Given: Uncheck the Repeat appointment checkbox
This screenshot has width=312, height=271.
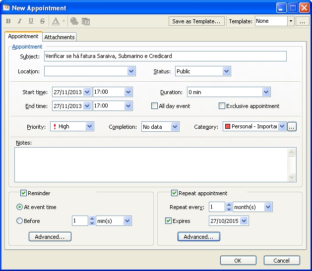Looking at the screenshot, I should pyautogui.click(x=174, y=193).
